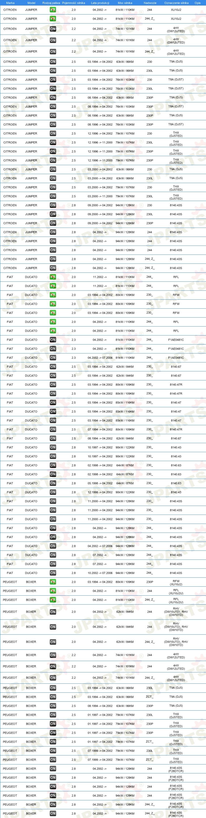
Task: Click the ON icon in Citroen 03.1994 T8A (DJ5T) row with body 230L
Action: click(x=53, y=89)
